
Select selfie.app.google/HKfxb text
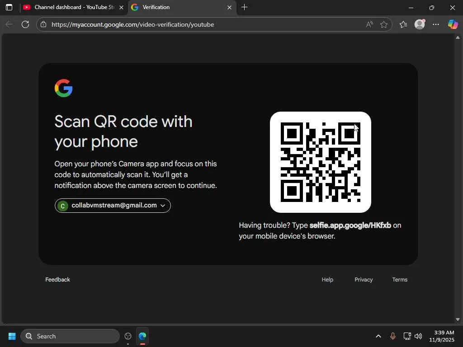(350, 225)
